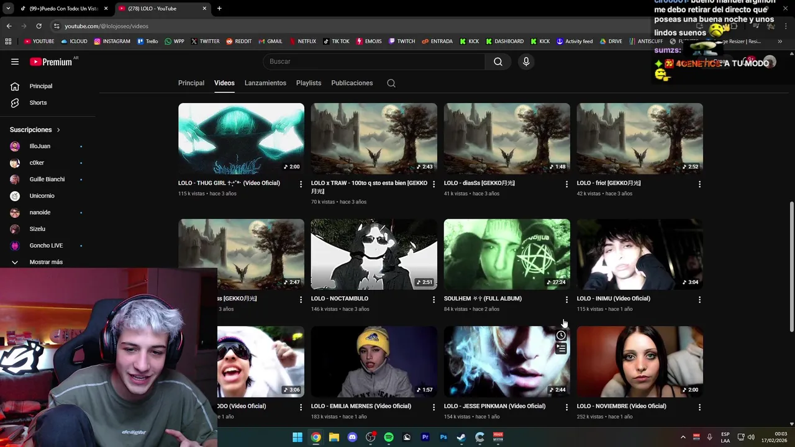795x447 pixels.
Task: Open the TWITCH bookmark
Action: click(402, 42)
